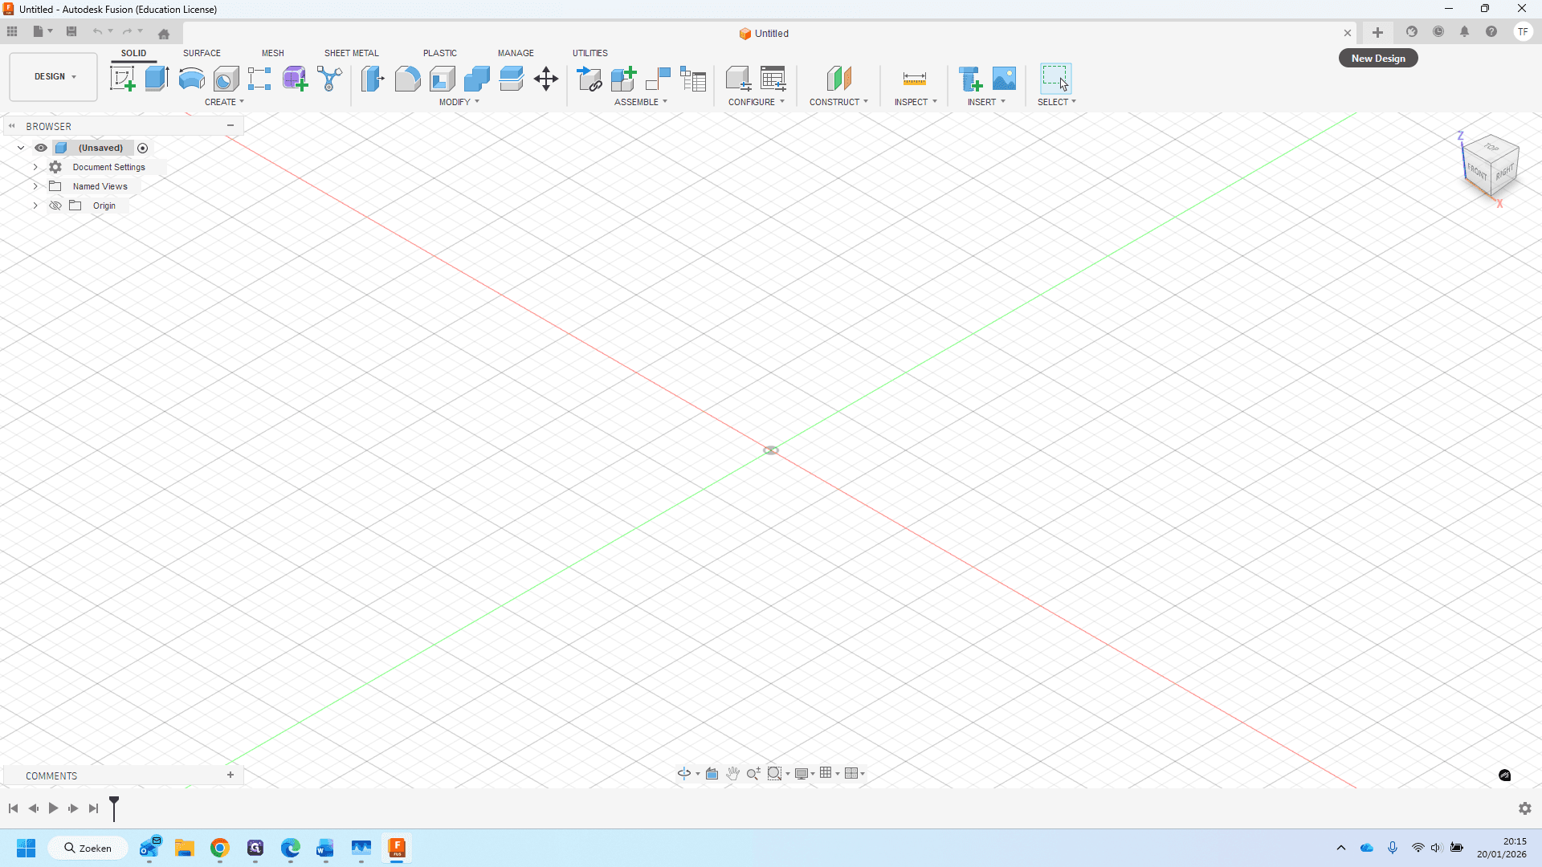Select the Extrude tool
1542x867 pixels.
tap(157, 79)
